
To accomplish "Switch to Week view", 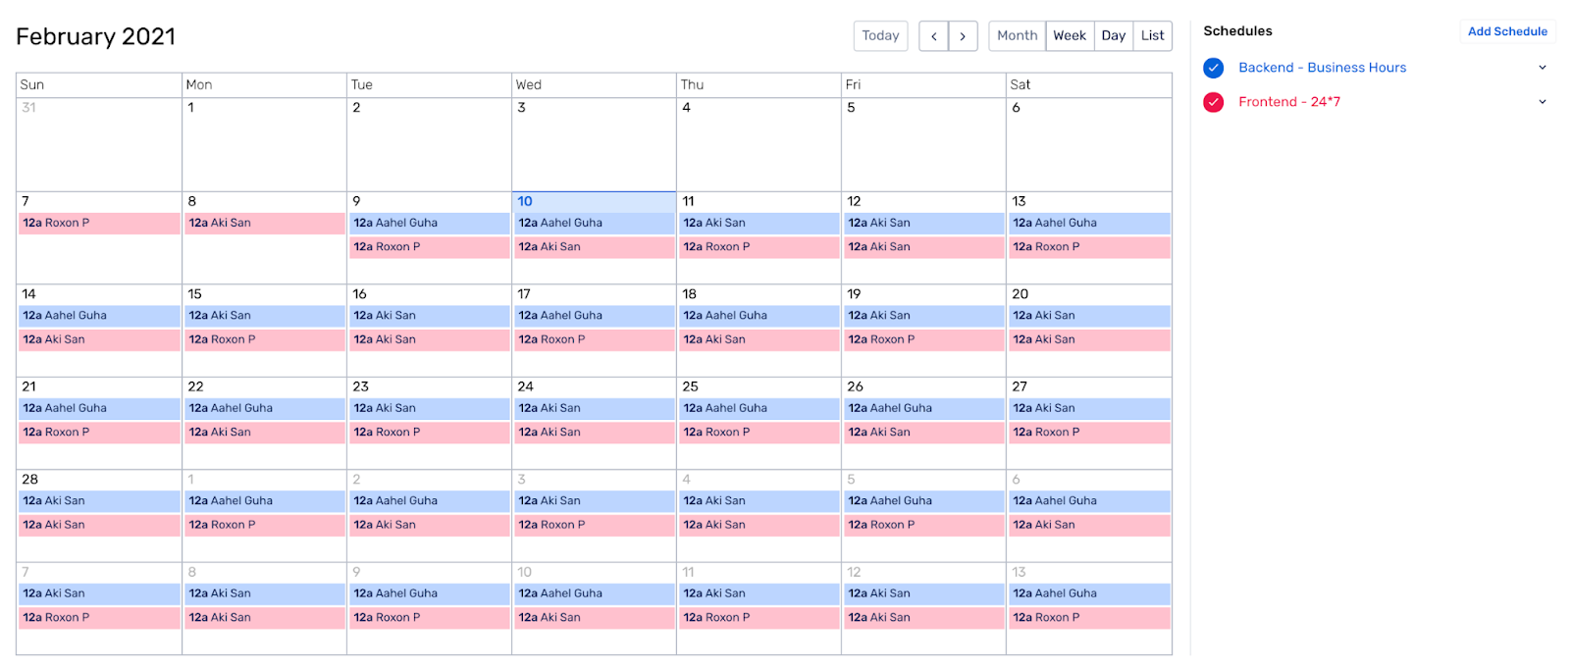I will (x=1070, y=36).
